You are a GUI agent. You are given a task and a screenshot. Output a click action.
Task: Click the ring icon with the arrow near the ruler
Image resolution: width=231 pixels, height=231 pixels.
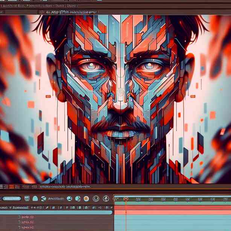(x=106, y=199)
